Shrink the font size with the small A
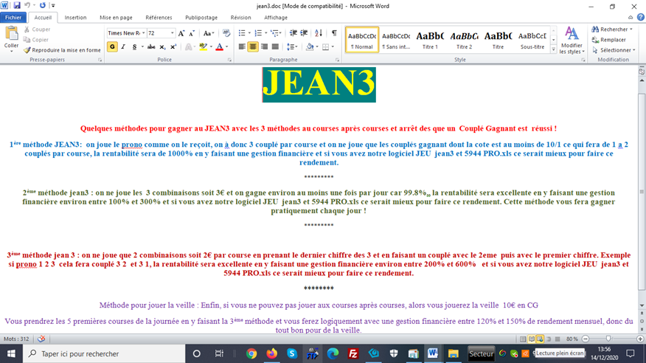 coord(192,33)
